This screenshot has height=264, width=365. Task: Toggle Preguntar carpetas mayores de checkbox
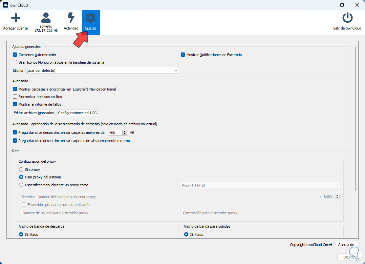pos(15,132)
